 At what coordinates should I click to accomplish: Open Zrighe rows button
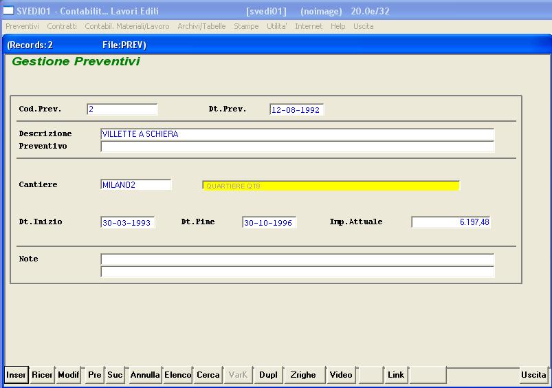tap(303, 375)
